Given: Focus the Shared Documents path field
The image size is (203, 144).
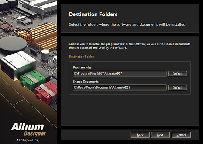Looking at the screenshot, I should coord(120,87).
